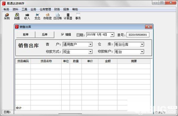Open the 事务 tasks toolbar icon
Screen dimensions: 178x116
coord(78,17)
